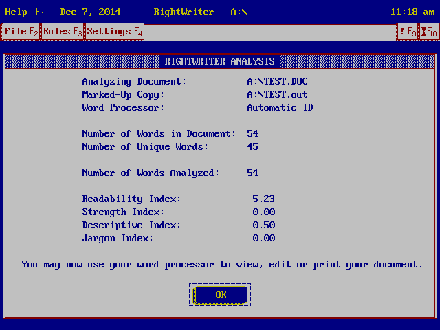The height and width of the screenshot is (330, 440).
Task: Click the hourglass F10 button
Action: [429, 32]
